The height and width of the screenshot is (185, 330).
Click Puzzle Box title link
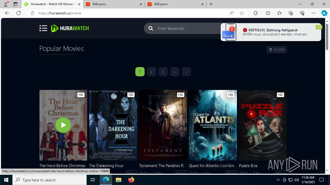248,166
